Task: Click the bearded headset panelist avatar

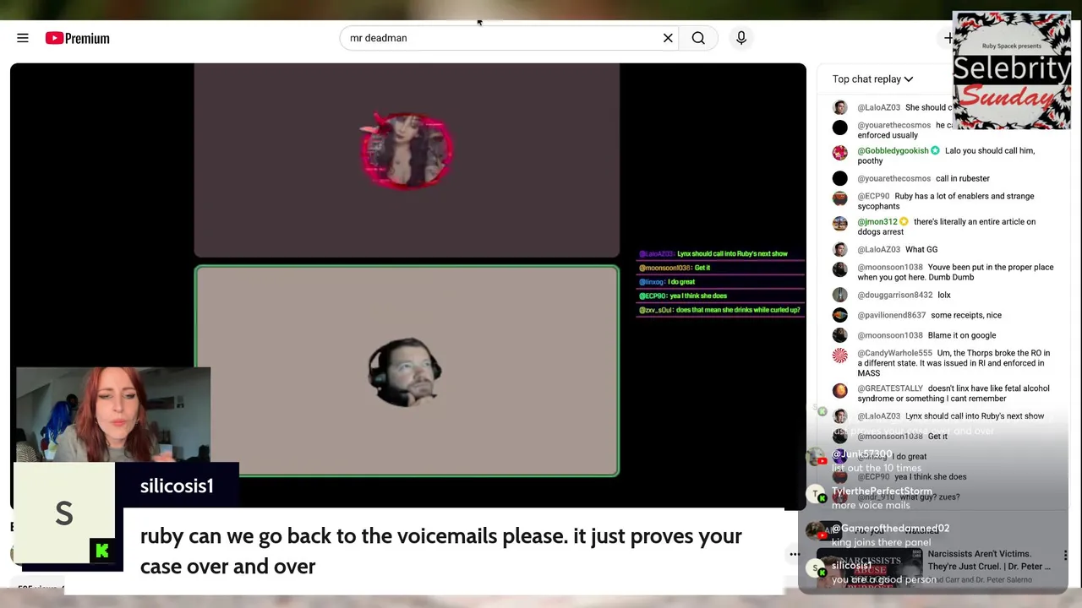Action: 405,372
